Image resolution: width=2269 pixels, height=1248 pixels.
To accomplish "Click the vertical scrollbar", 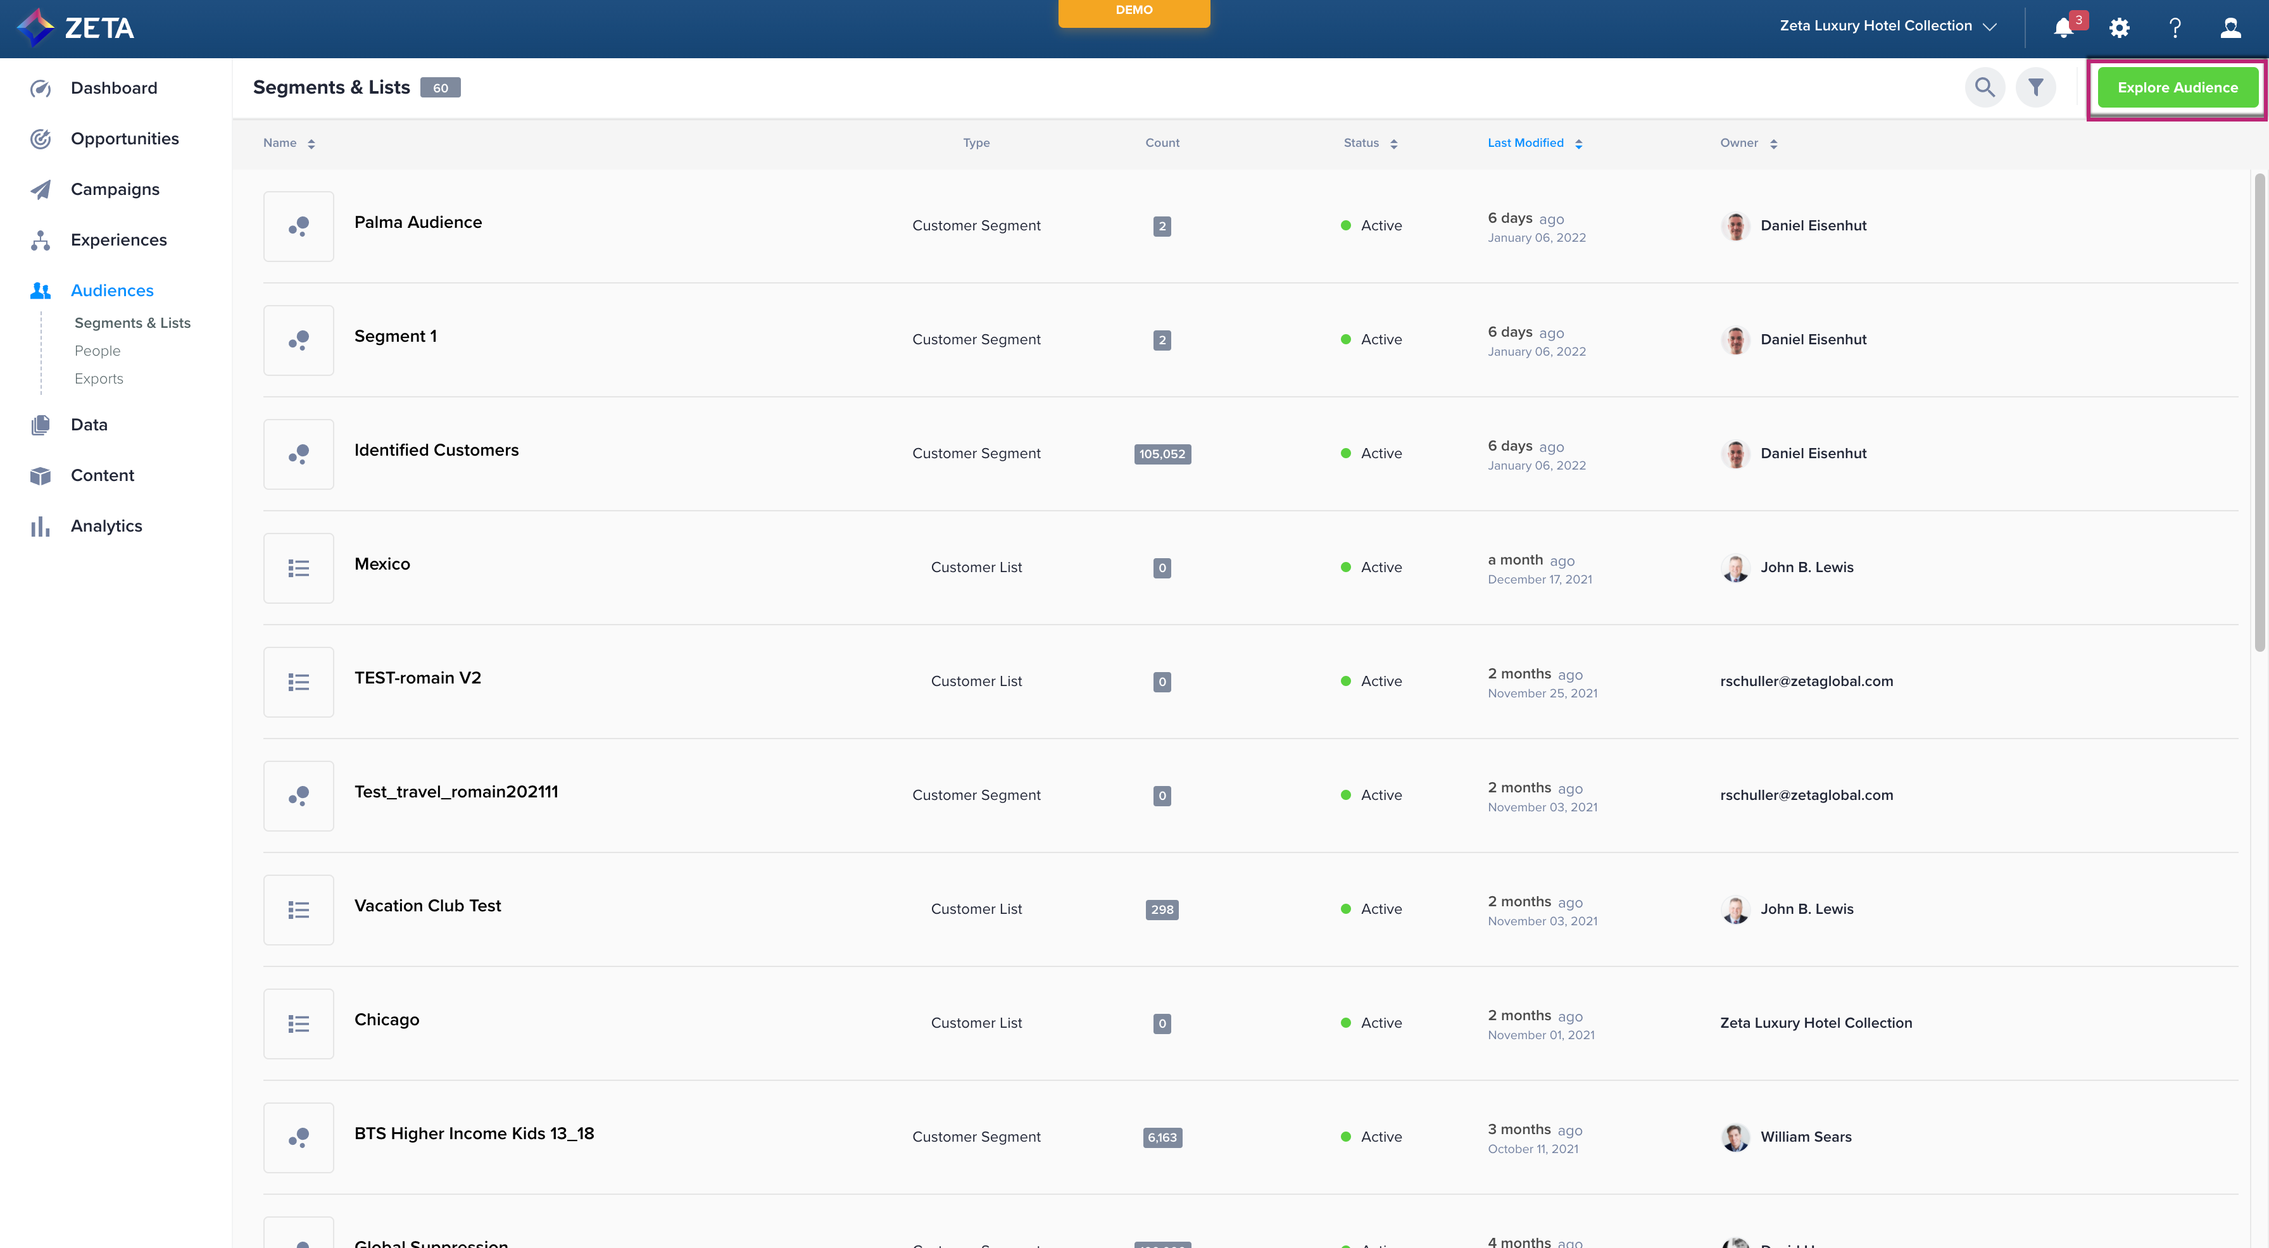I will click(2260, 412).
